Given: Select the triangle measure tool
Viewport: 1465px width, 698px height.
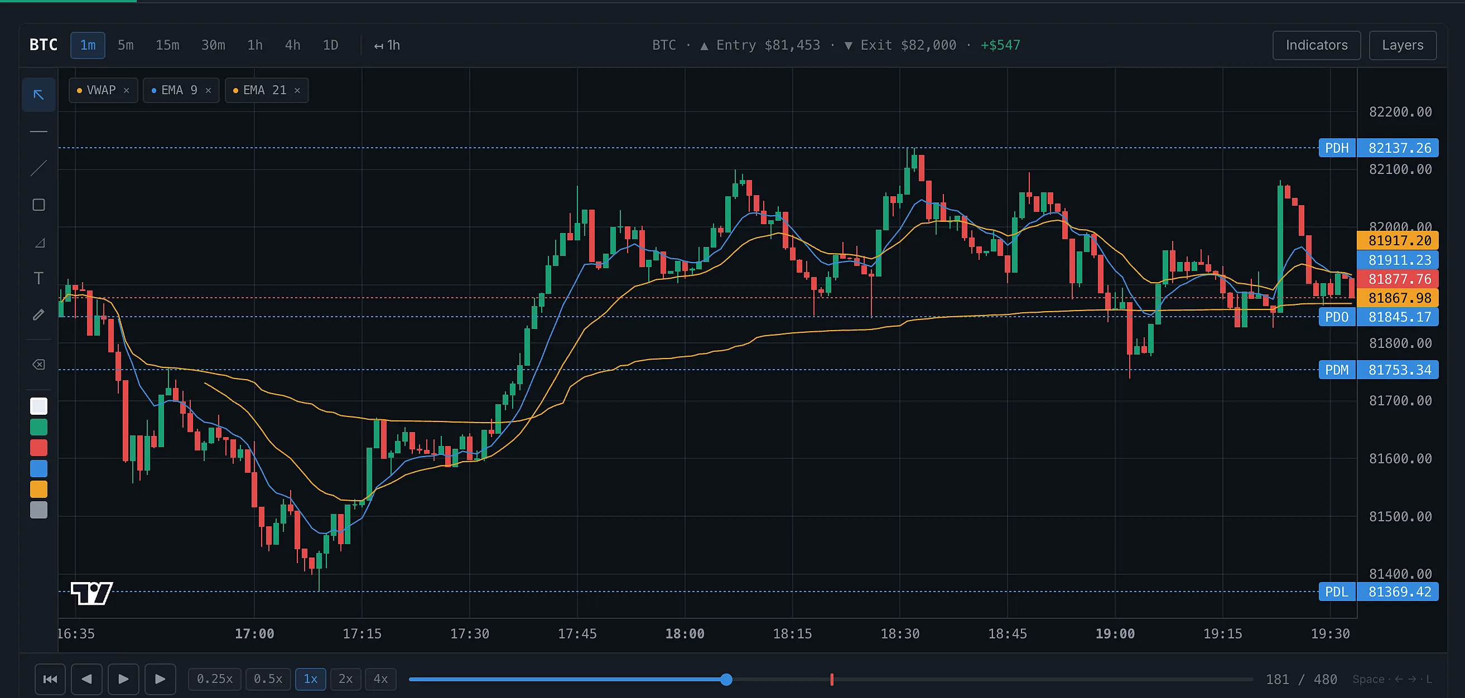Looking at the screenshot, I should pyautogui.click(x=38, y=243).
